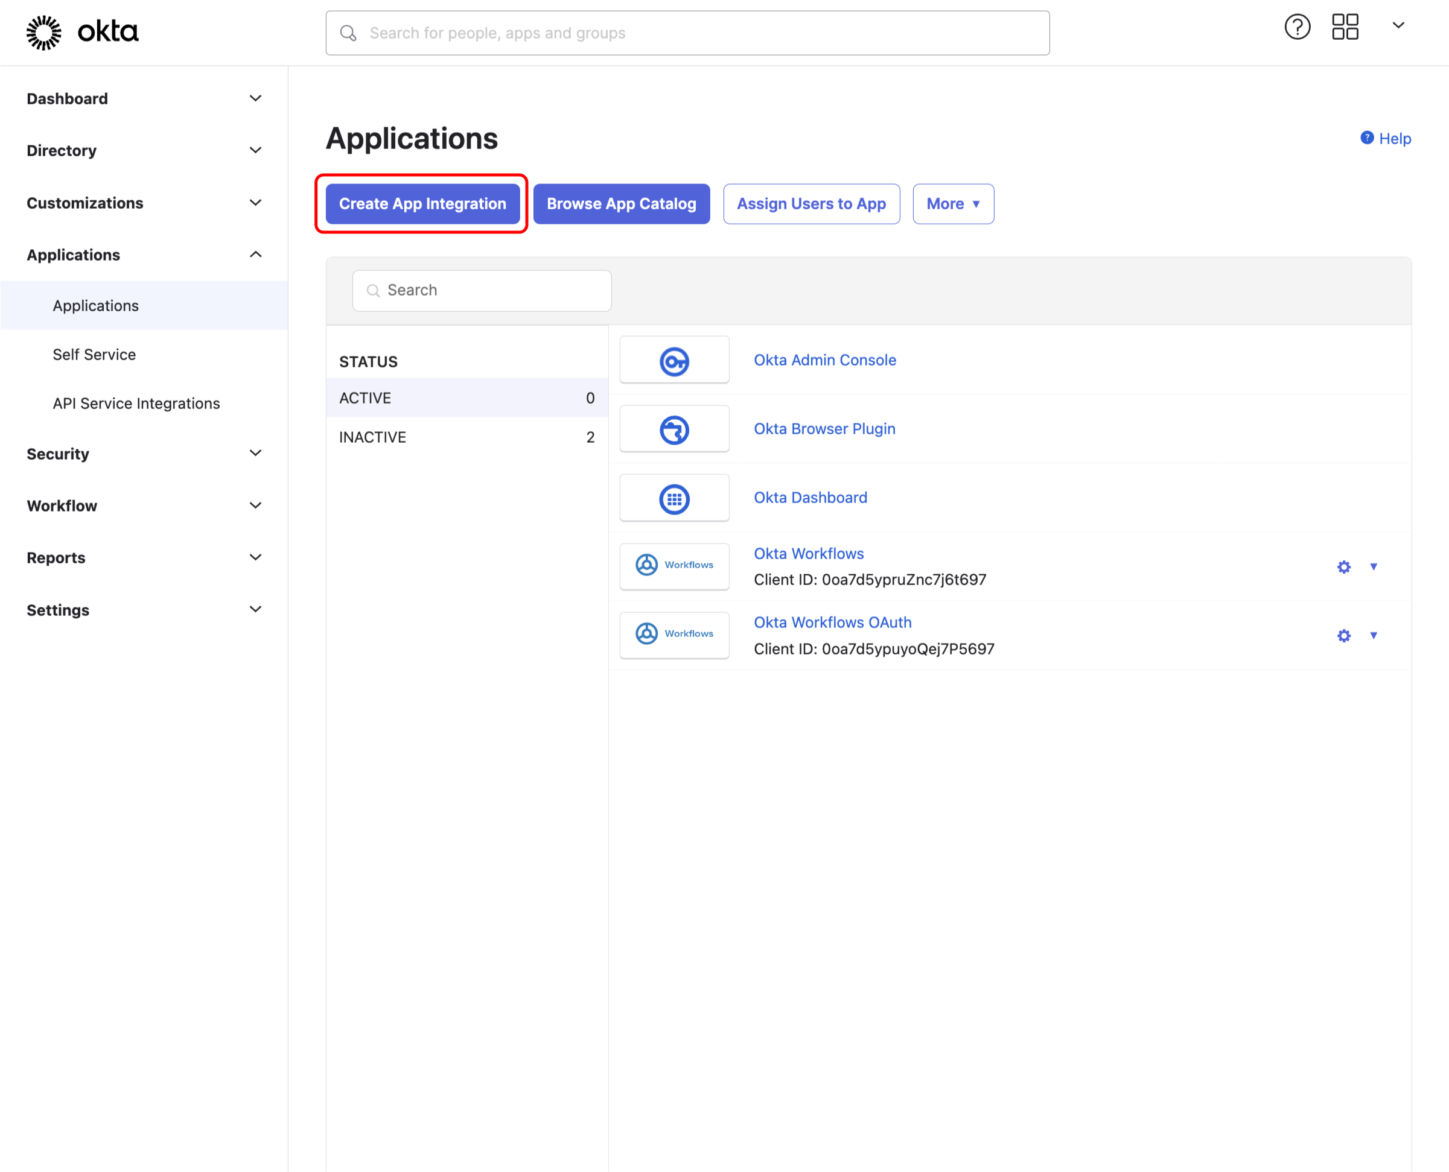
Task: Filter by INACTIVE status
Action: click(466, 437)
